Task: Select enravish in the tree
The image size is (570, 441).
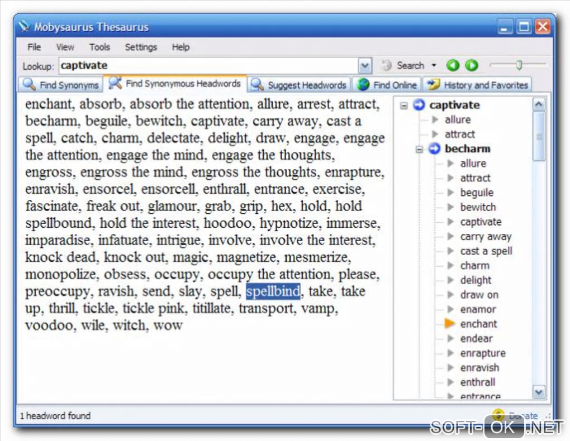Action: click(x=479, y=368)
